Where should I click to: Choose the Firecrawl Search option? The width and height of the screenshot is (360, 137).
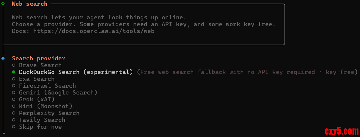coord(47,86)
